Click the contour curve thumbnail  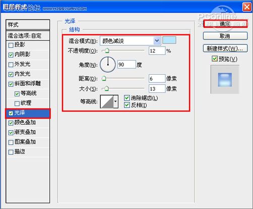pos(107,101)
